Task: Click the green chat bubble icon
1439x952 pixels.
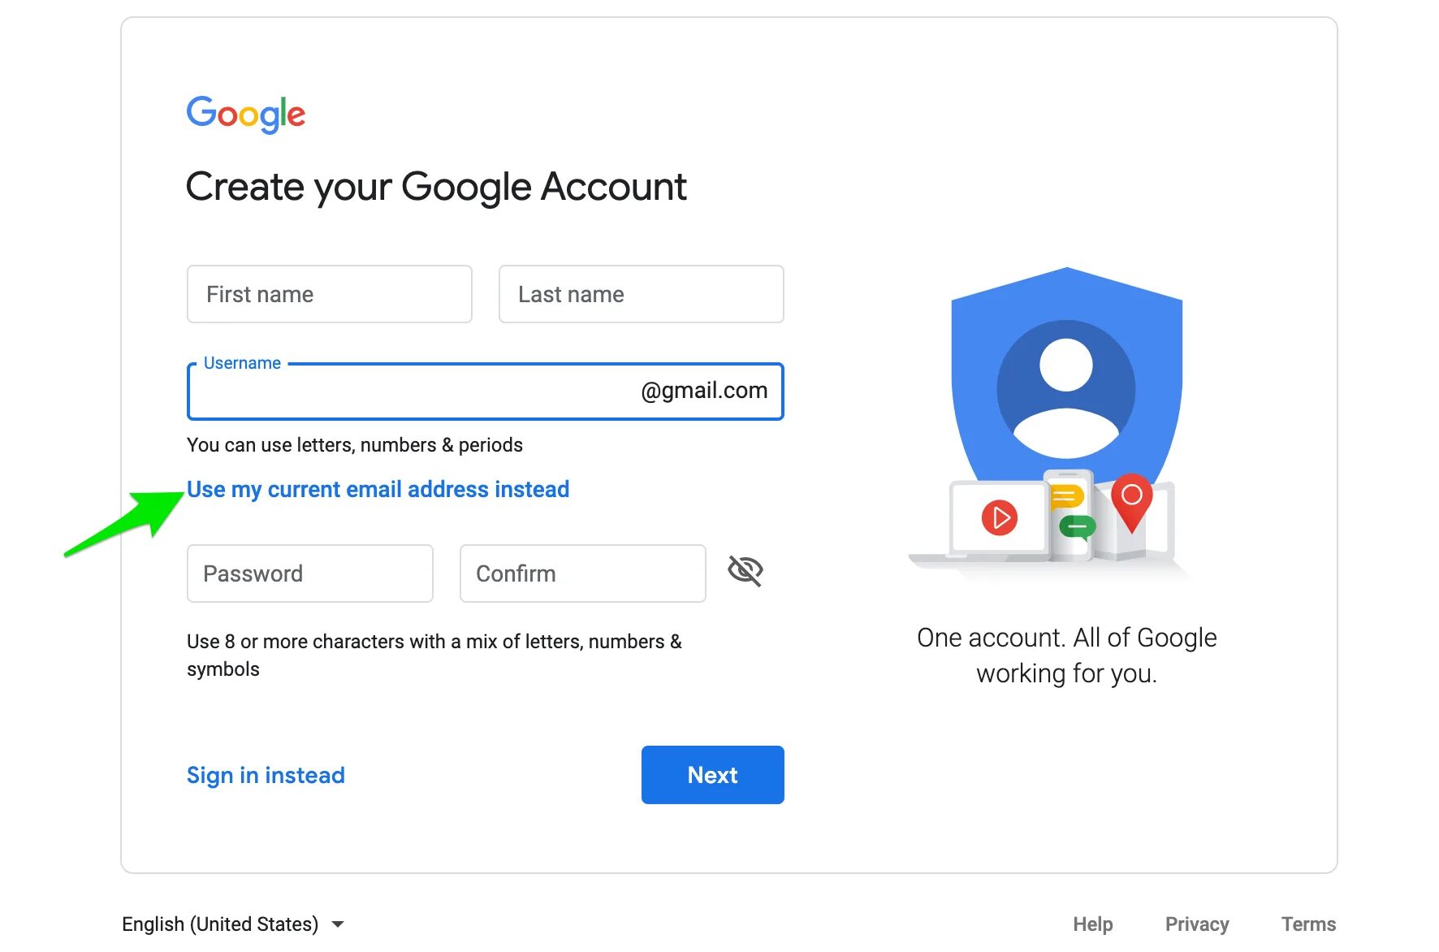Action: 1077,528
